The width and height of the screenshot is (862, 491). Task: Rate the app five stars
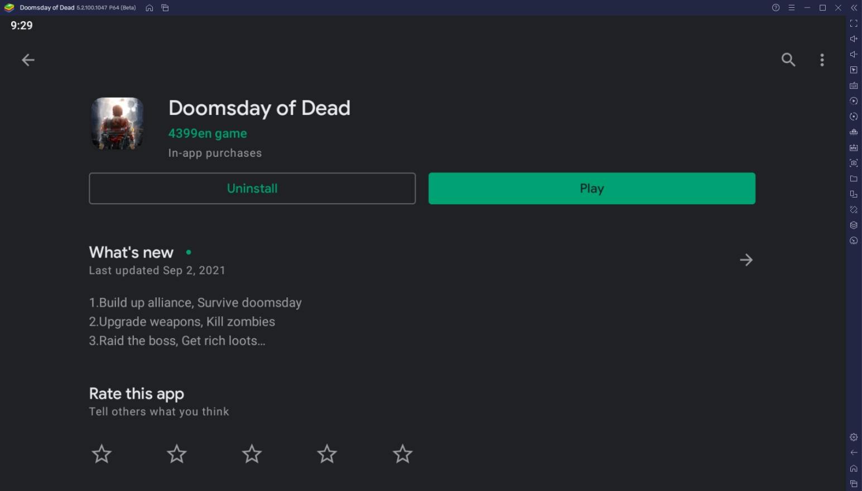402,454
